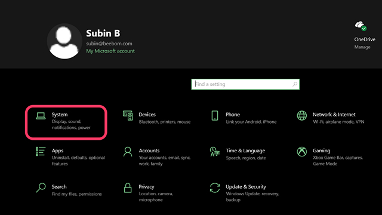Screen dimensions: 382x215
Task: Focus the Find a setting field
Action: pyautogui.click(x=245, y=84)
